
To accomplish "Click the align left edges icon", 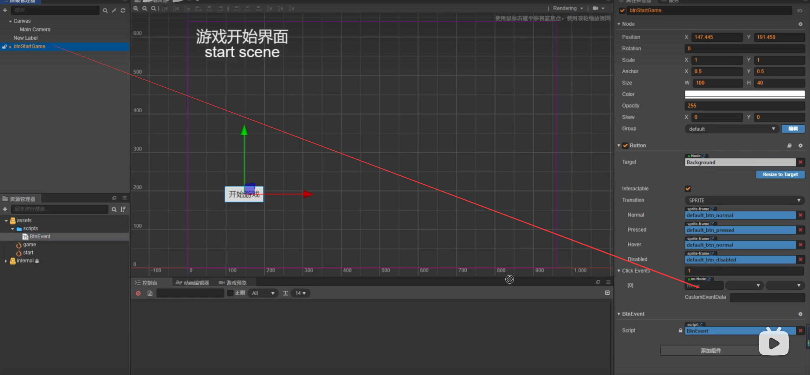I will [198, 9].
